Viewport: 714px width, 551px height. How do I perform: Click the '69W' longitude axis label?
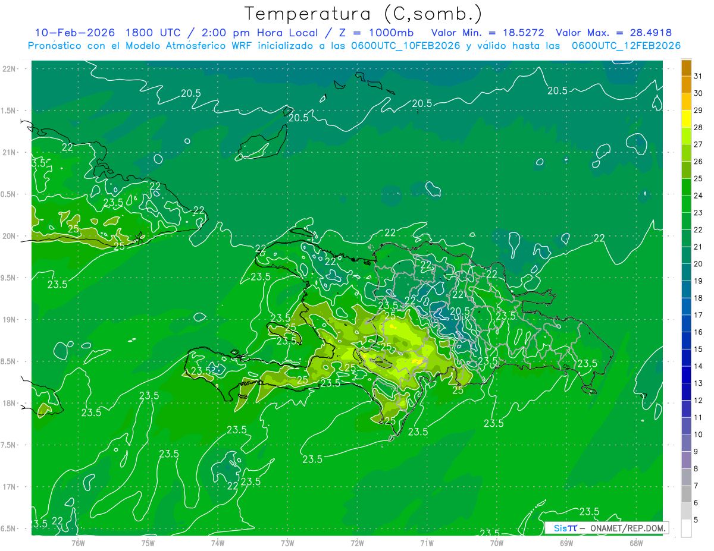coord(566,543)
